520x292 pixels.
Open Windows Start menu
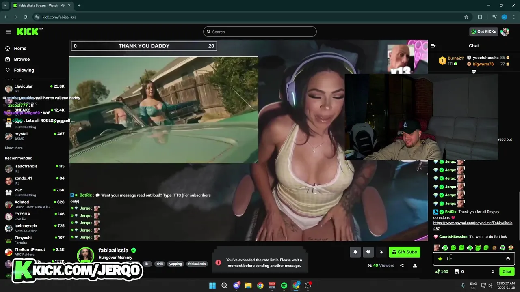[212, 286]
